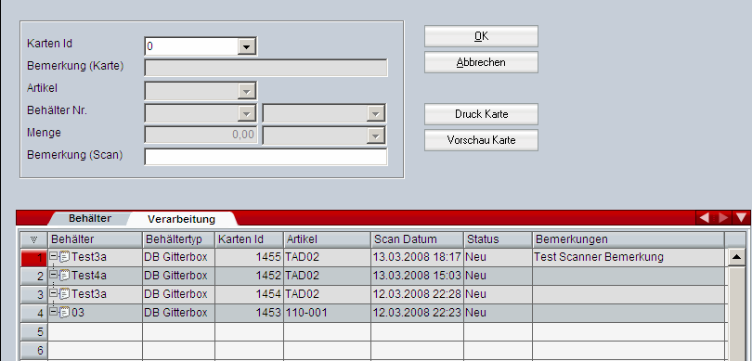The image size is (752, 361).
Task: Click the Abbrechen button
Action: 481,62
